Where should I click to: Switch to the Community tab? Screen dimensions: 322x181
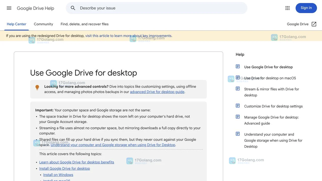pos(44,24)
